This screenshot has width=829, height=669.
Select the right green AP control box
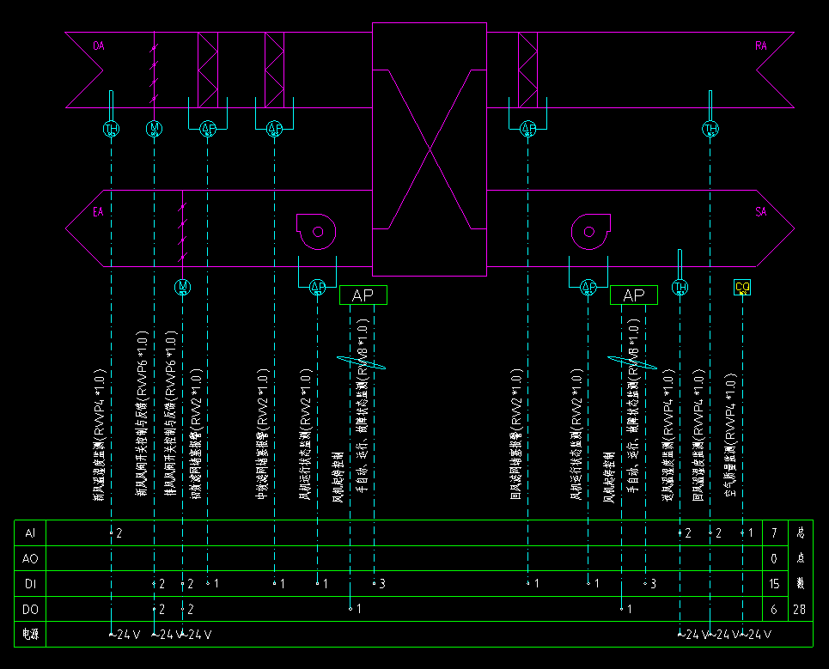click(633, 295)
